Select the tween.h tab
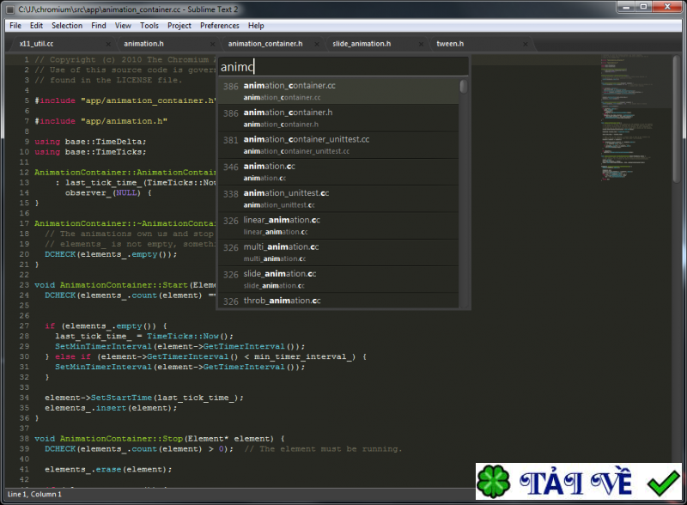The image size is (687, 505). point(450,43)
